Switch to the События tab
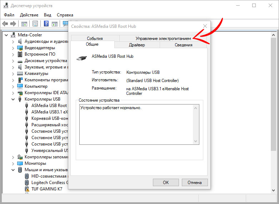The image size is (279, 204). [x=95, y=39]
